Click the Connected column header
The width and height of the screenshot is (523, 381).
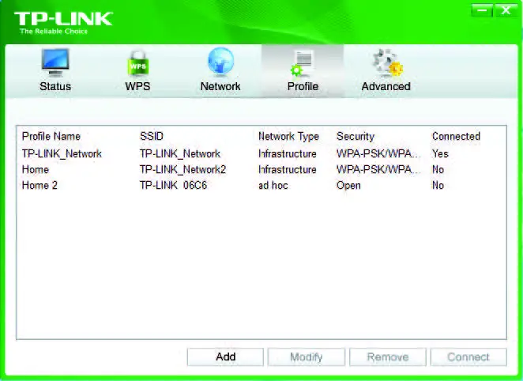pos(456,136)
